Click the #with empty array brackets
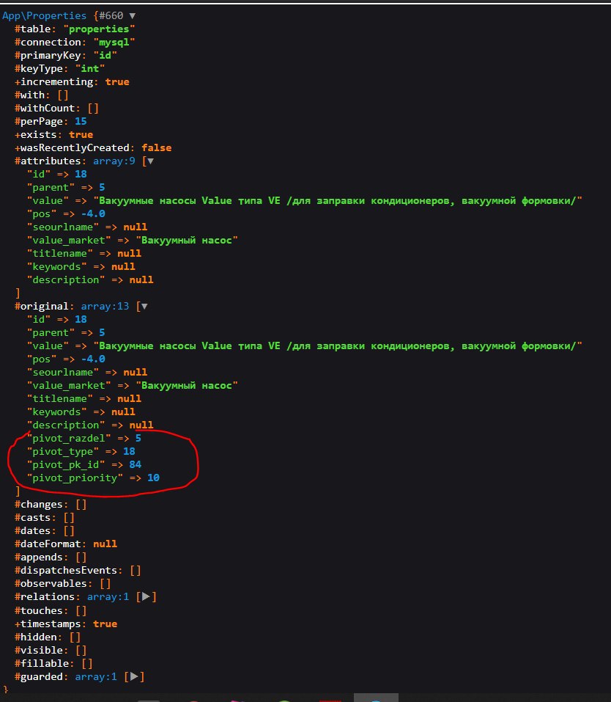Image resolution: width=611 pixels, height=702 pixels. coord(62,95)
